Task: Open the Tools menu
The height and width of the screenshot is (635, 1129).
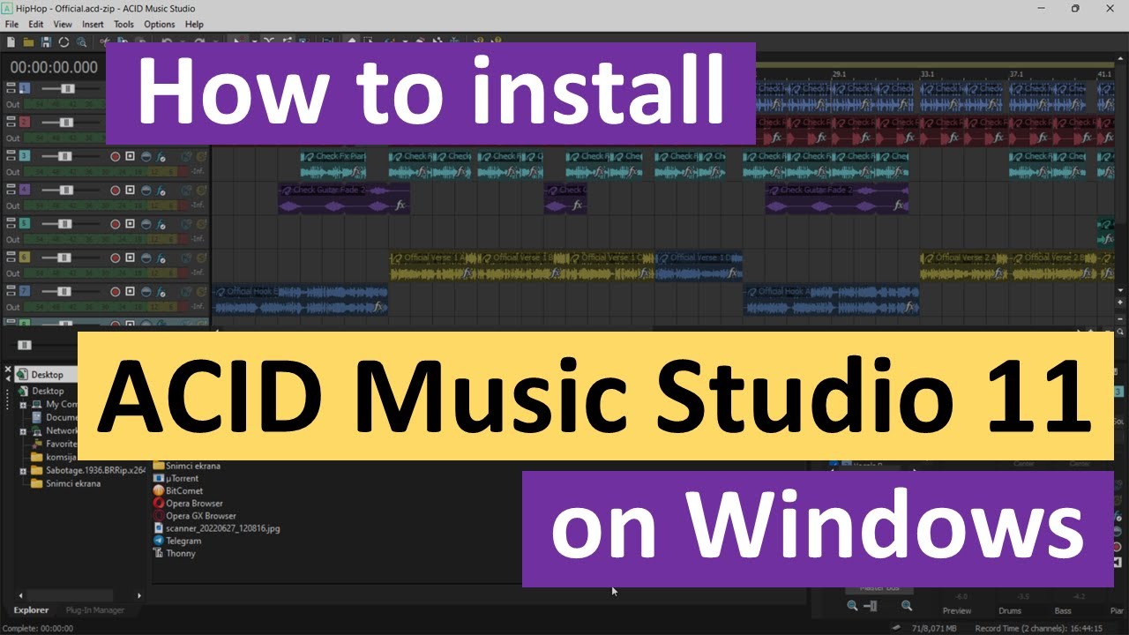Action: point(123,24)
